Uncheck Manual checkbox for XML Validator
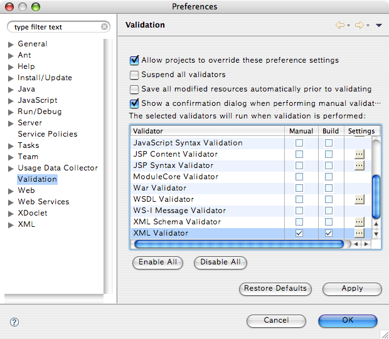The image size is (389, 339). [299, 233]
